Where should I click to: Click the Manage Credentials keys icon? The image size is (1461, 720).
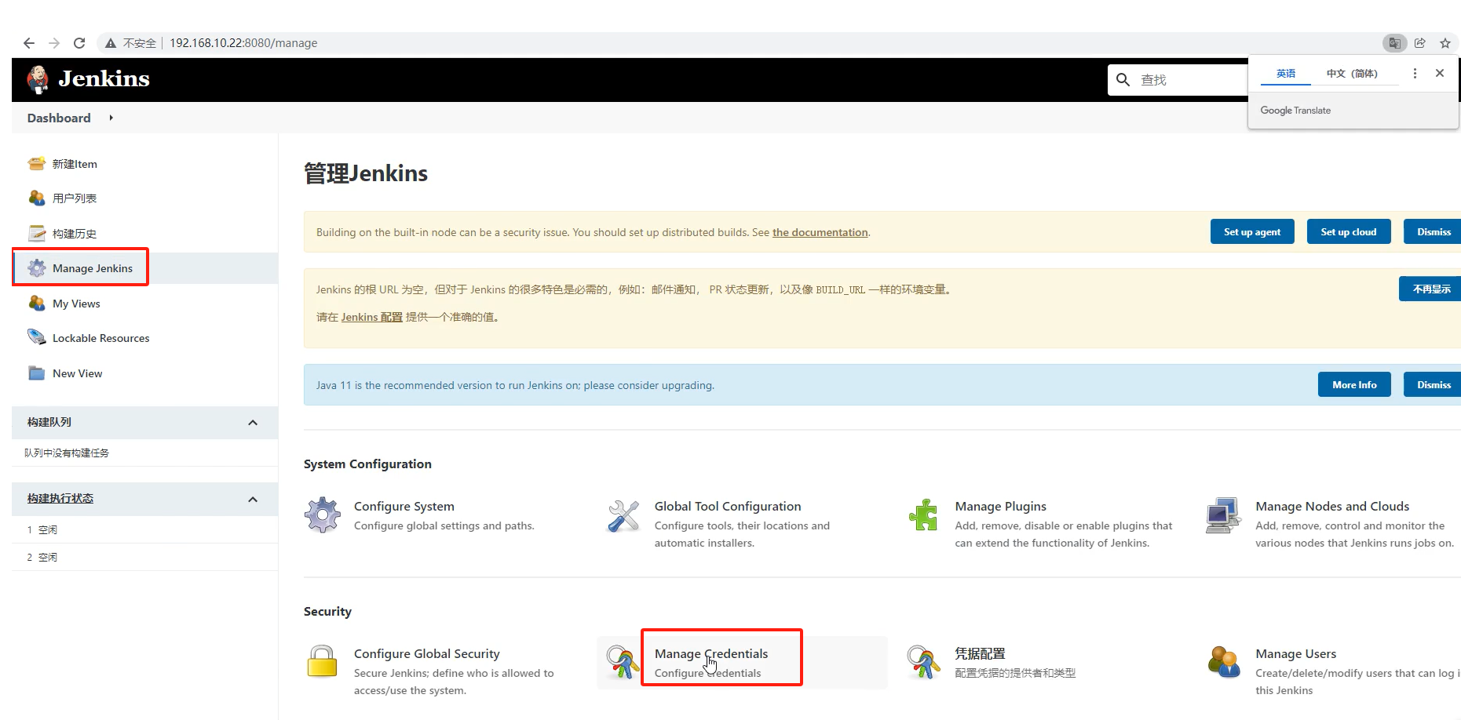[x=623, y=662]
